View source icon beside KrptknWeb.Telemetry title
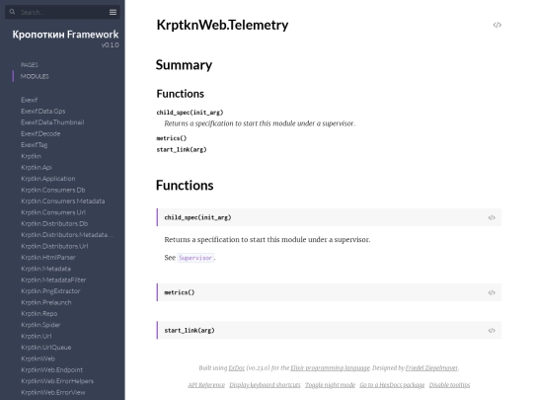 496,25
